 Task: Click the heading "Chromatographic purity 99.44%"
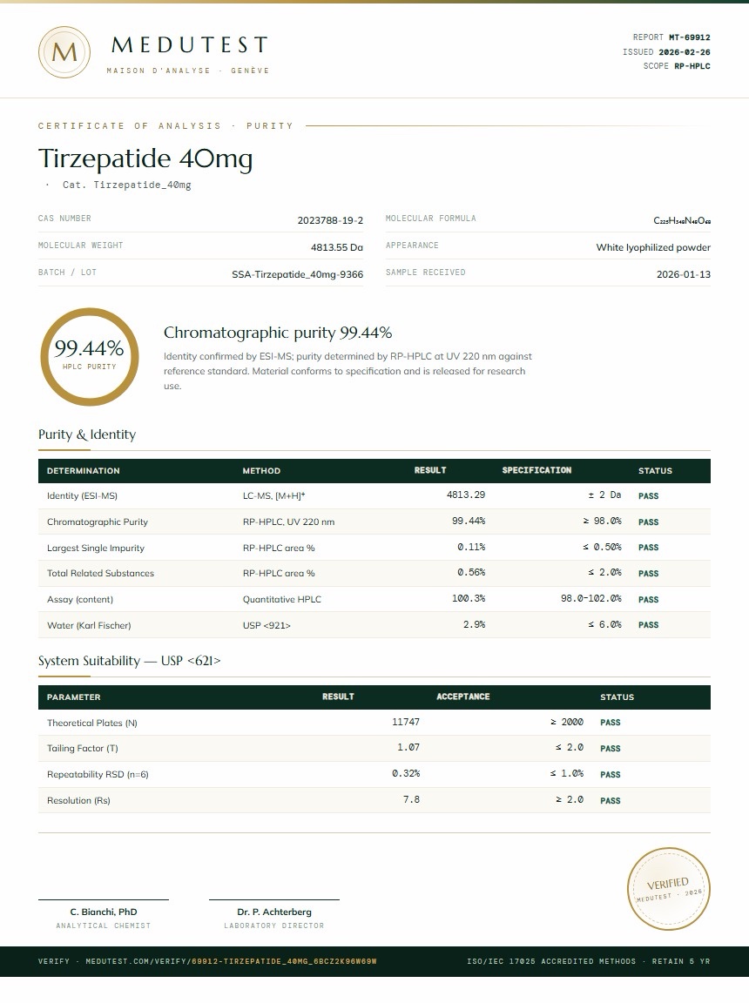click(x=278, y=333)
